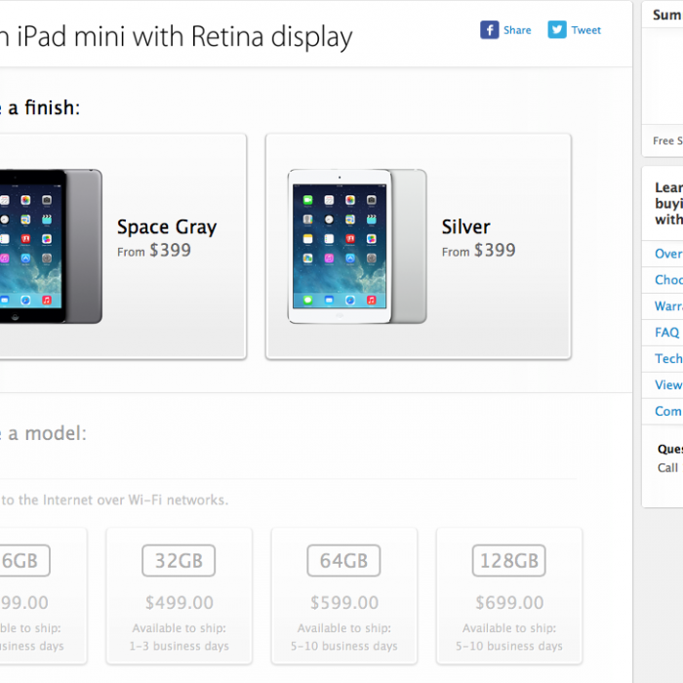683x683 pixels.
Task: Click the Twitter bird icon
Action: tap(557, 30)
